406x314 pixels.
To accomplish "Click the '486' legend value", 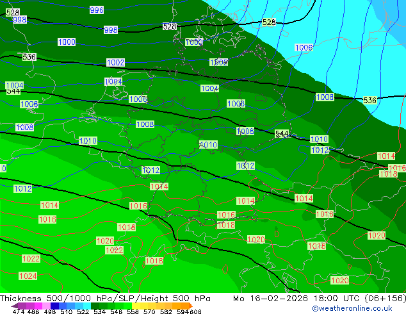I will coord(33,311).
